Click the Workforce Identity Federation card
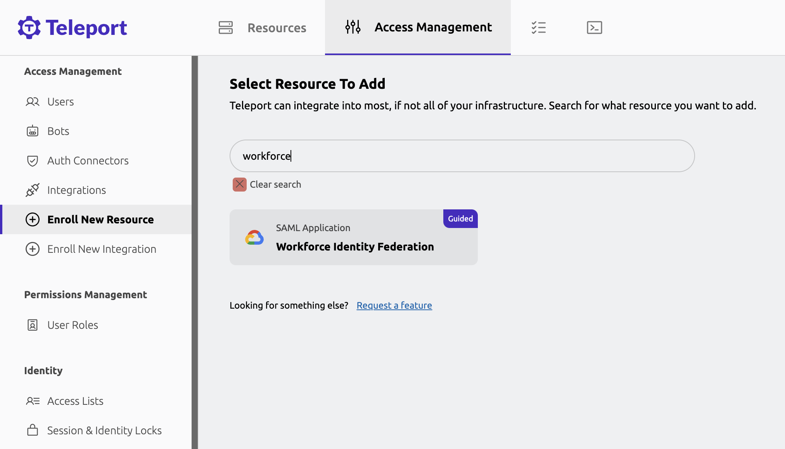 (x=354, y=237)
